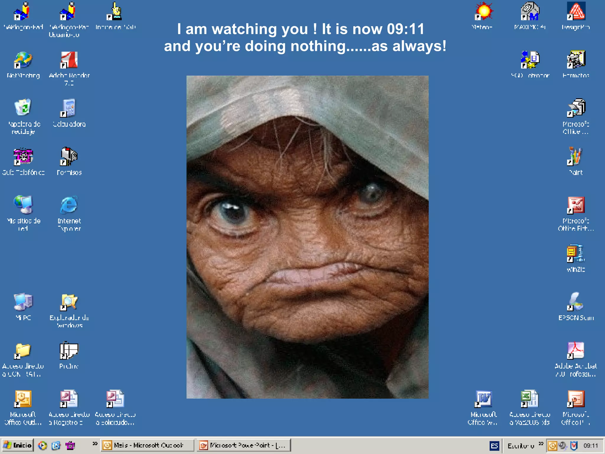The image size is (605, 454).
Task: Switch to the Microsoft Outlook taskbar window
Action: pyautogui.click(x=147, y=445)
